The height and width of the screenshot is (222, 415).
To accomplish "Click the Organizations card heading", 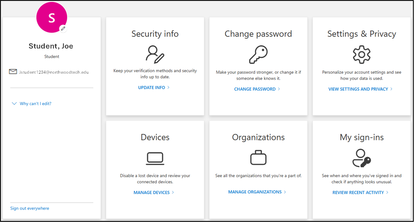I will tap(258, 137).
